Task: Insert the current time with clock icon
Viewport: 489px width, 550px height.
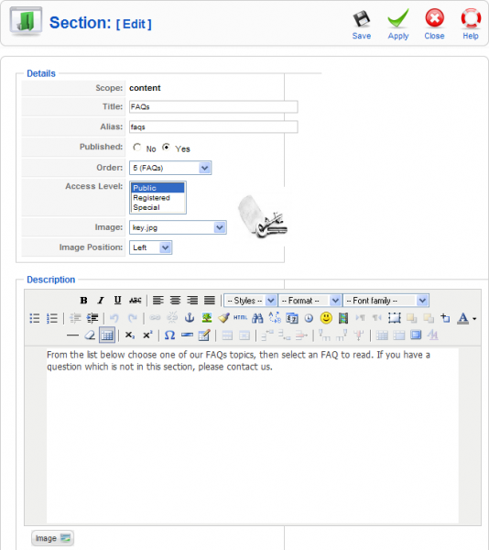Action: [309, 318]
